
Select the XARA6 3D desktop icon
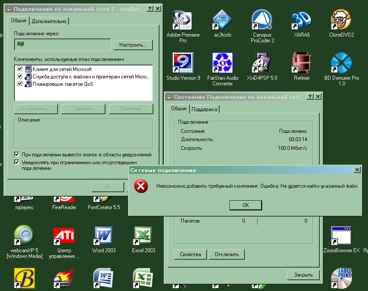click(x=301, y=20)
